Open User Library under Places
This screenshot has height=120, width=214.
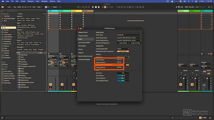(x=8, y=71)
